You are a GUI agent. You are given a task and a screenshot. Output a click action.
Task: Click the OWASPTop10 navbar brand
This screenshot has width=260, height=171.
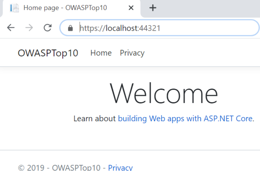tap(48, 53)
